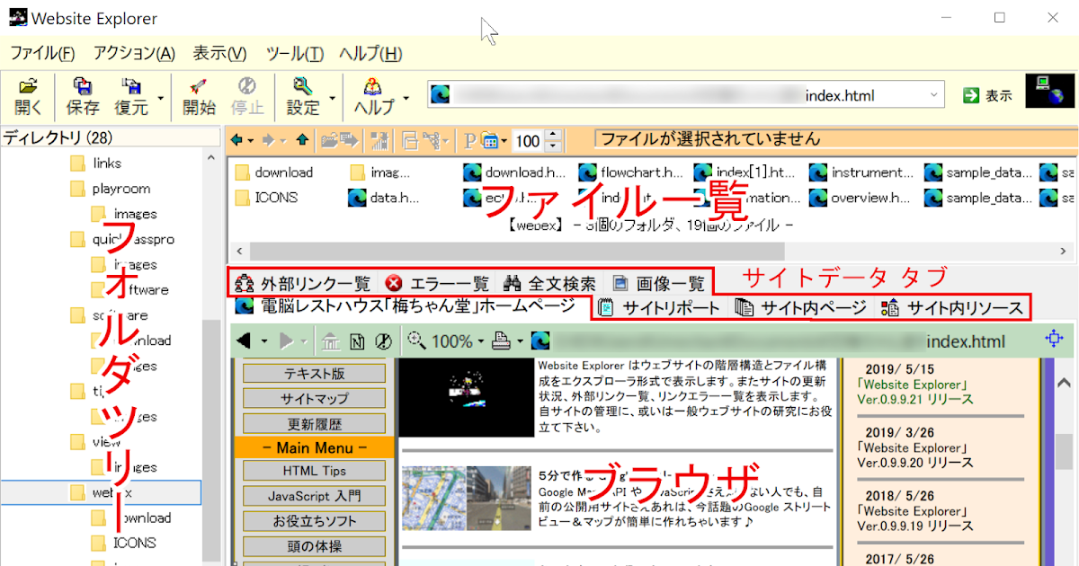Viewport: 1079px width, 566px height.
Task: Click the Main Menu button in the webpage
Action: (313, 447)
